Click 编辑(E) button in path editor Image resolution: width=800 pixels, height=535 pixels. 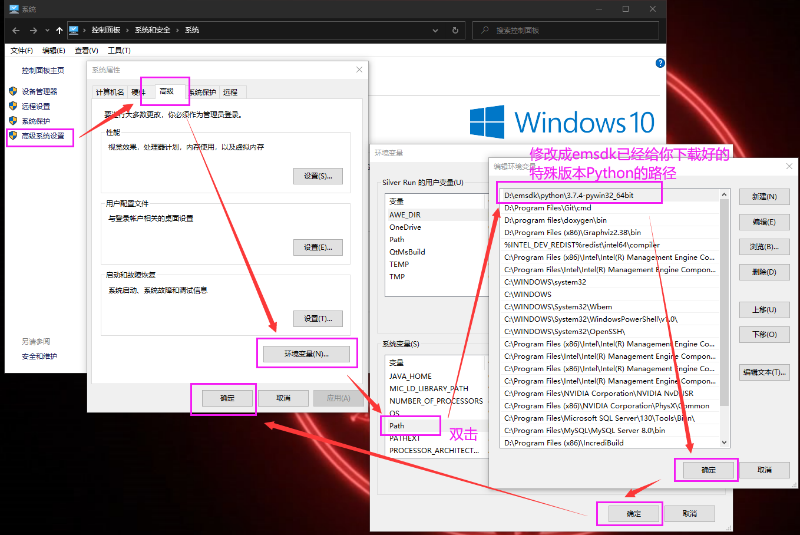click(x=764, y=222)
